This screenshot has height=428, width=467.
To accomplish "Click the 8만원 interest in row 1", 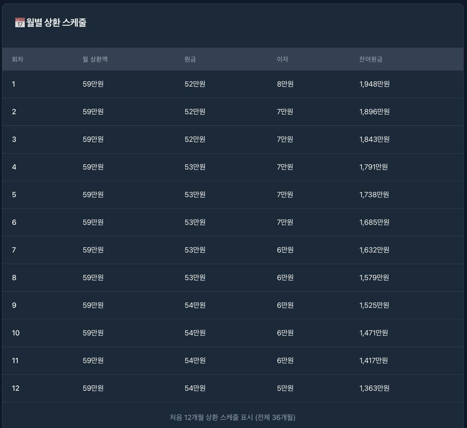I will (x=285, y=84).
